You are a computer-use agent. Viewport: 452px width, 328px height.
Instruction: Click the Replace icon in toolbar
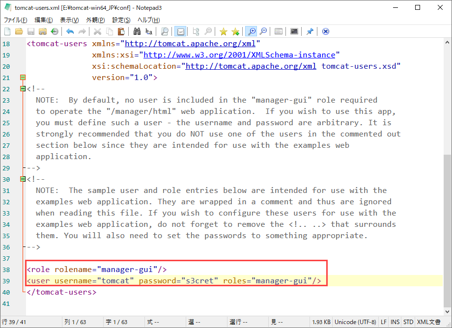pos(148,31)
